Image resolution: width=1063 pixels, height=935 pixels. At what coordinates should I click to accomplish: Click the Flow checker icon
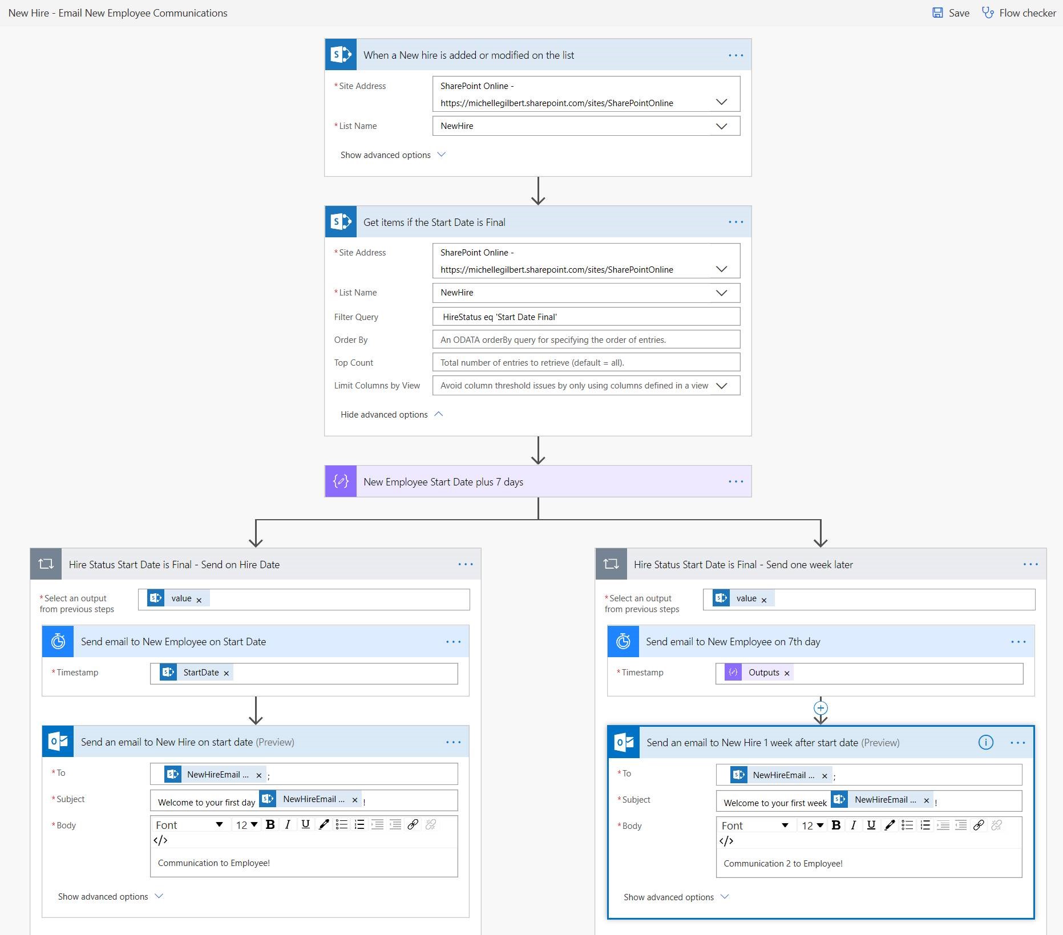[987, 13]
